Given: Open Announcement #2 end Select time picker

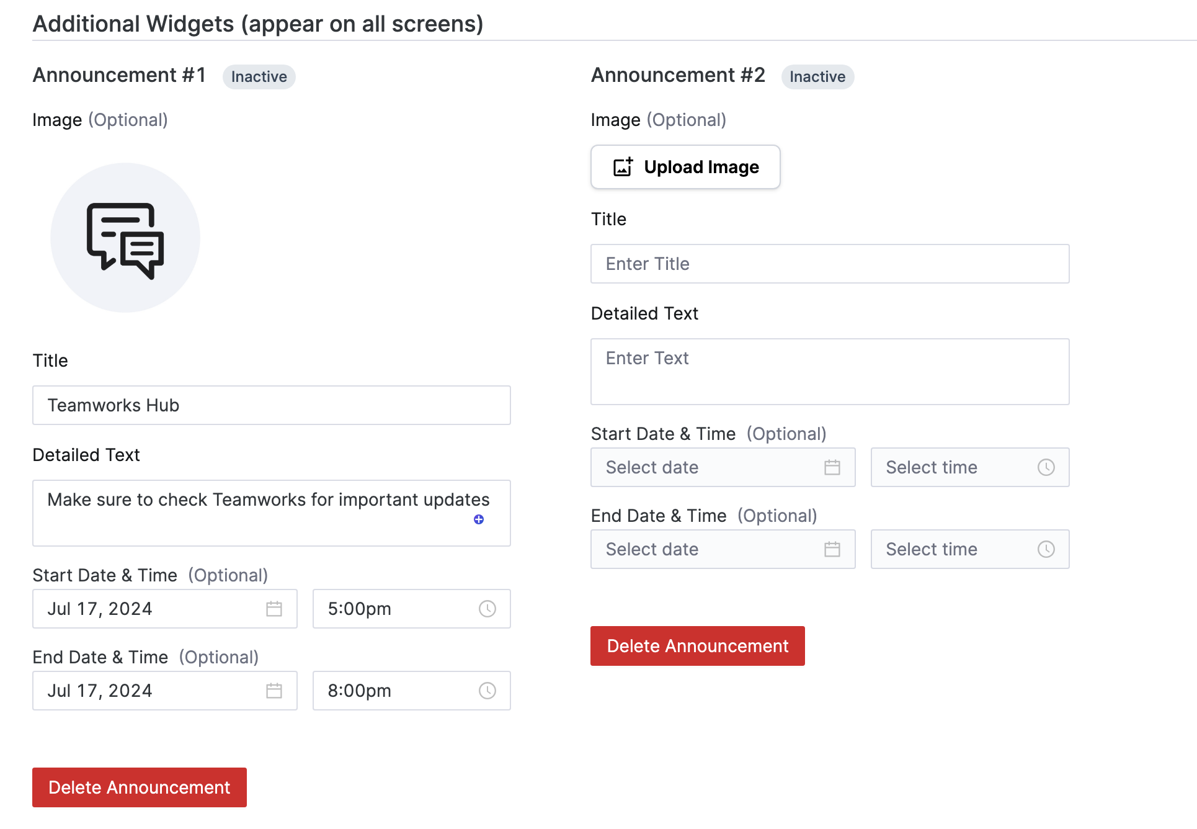Looking at the screenshot, I should (955, 549).
